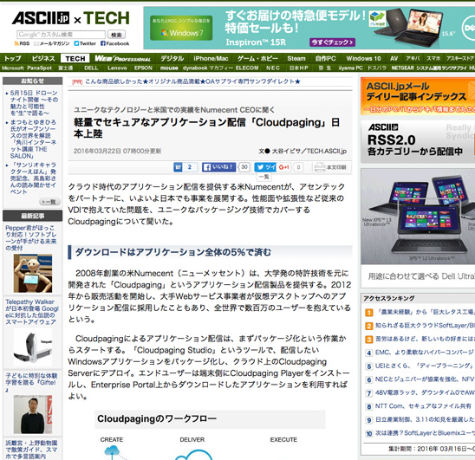This screenshot has width=475, height=460.
Task: Open the お知らせ 一覧 list button
Action: [49, 202]
